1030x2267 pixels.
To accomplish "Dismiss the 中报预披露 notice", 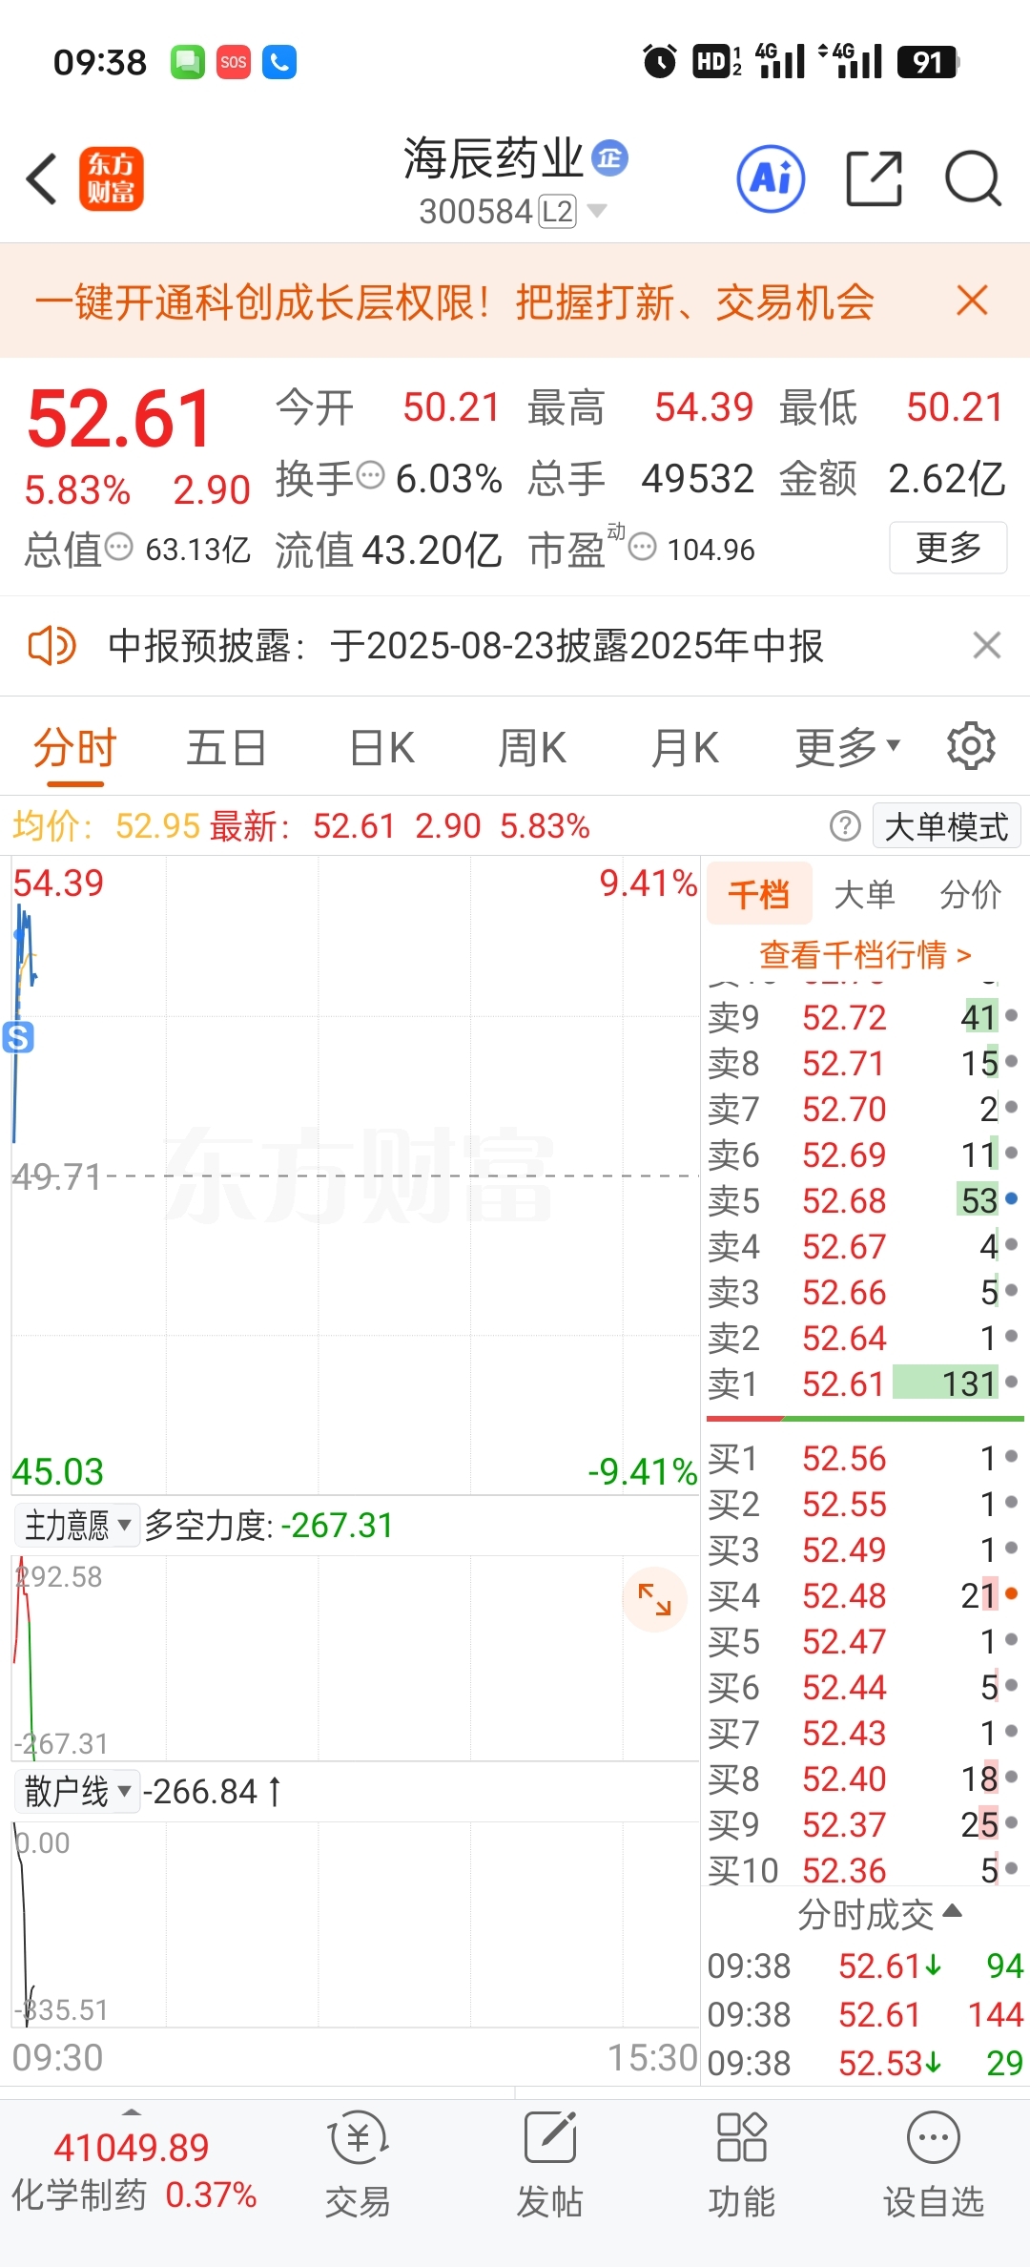I will coord(986,645).
